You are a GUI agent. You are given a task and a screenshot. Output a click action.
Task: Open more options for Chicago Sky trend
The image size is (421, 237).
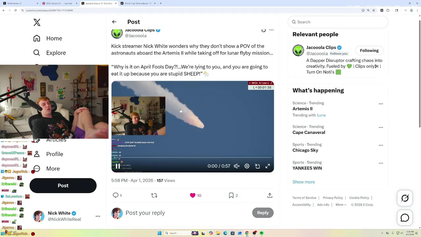(381, 145)
